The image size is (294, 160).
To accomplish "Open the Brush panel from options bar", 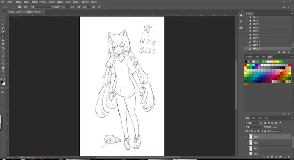I will click(x=20, y=7).
